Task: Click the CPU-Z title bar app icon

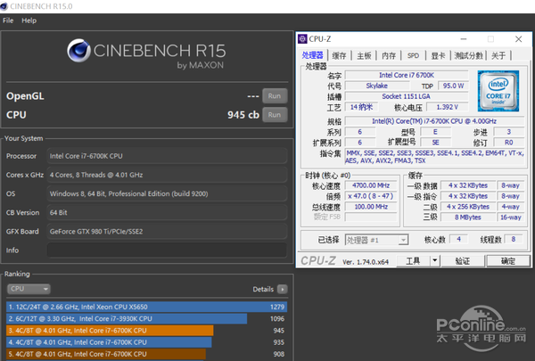Action: 302,39
